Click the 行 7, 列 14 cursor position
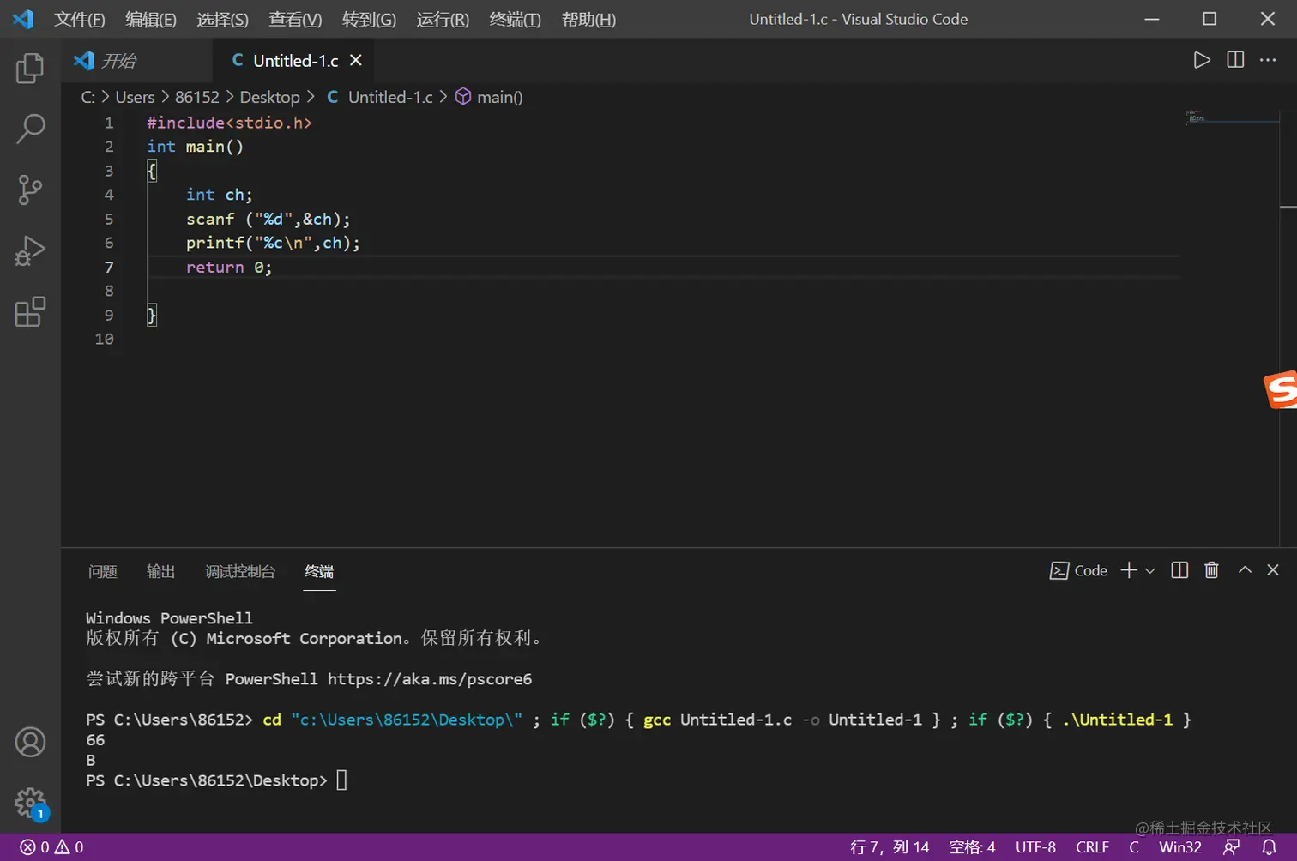The image size is (1297, 861). [x=890, y=847]
